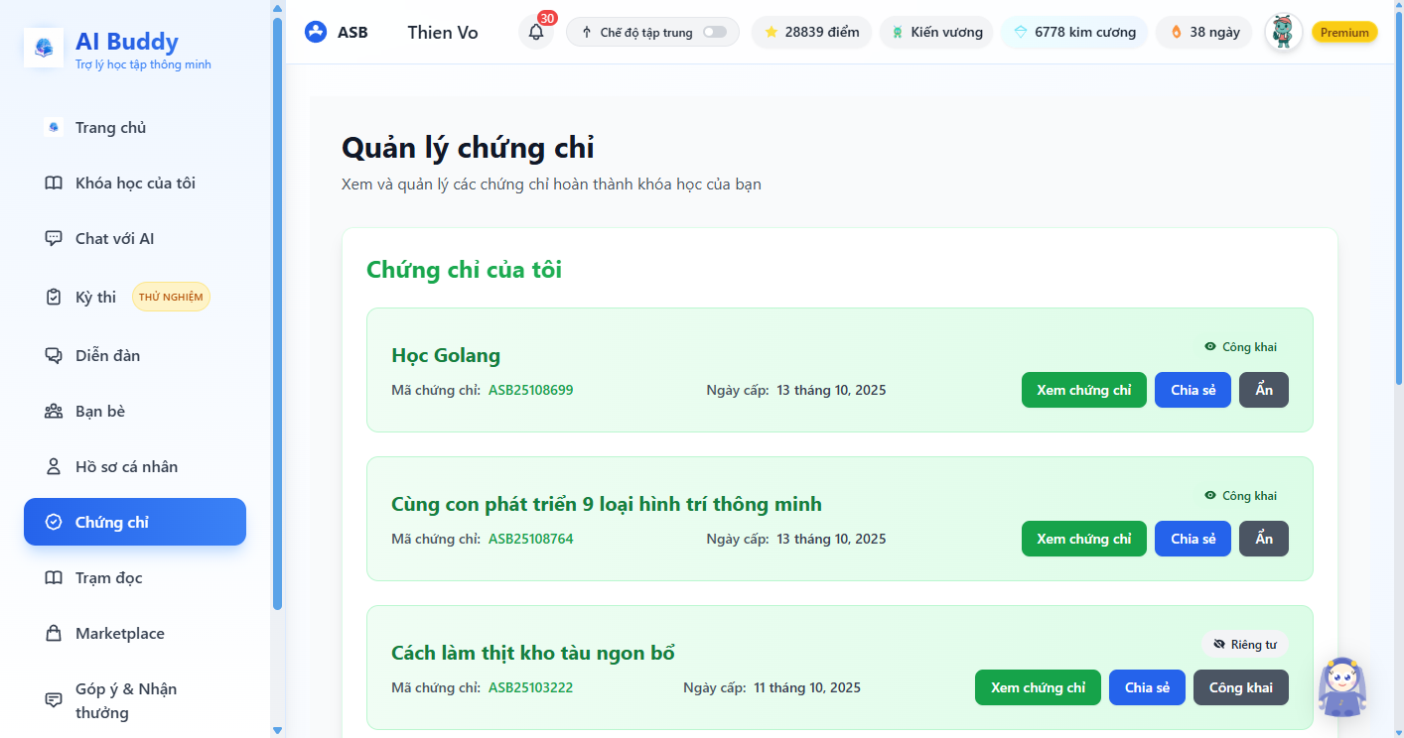Click the Kiến vương rank icon
This screenshot has width=1404, height=738.
coord(898,32)
